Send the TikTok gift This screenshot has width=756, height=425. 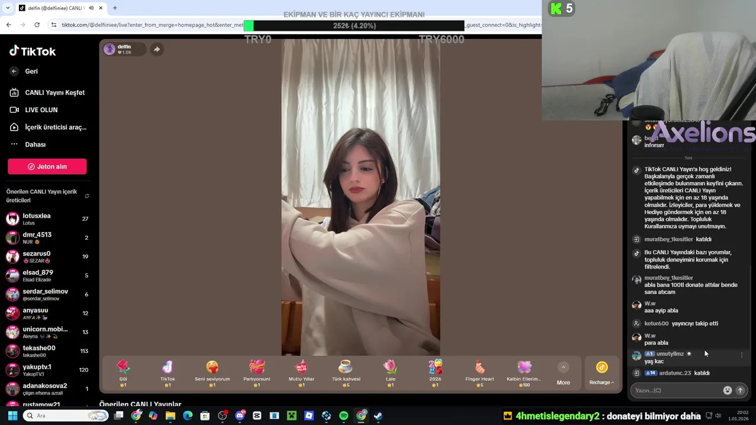click(x=168, y=374)
